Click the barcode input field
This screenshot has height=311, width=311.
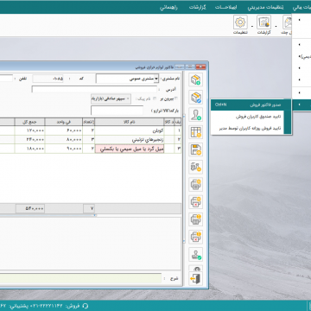(x=117, y=111)
